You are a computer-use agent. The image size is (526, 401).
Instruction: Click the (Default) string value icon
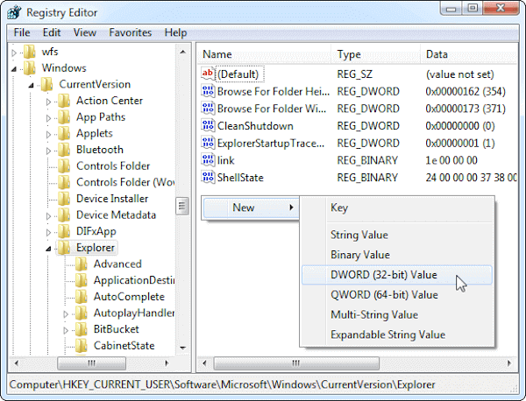click(x=208, y=75)
